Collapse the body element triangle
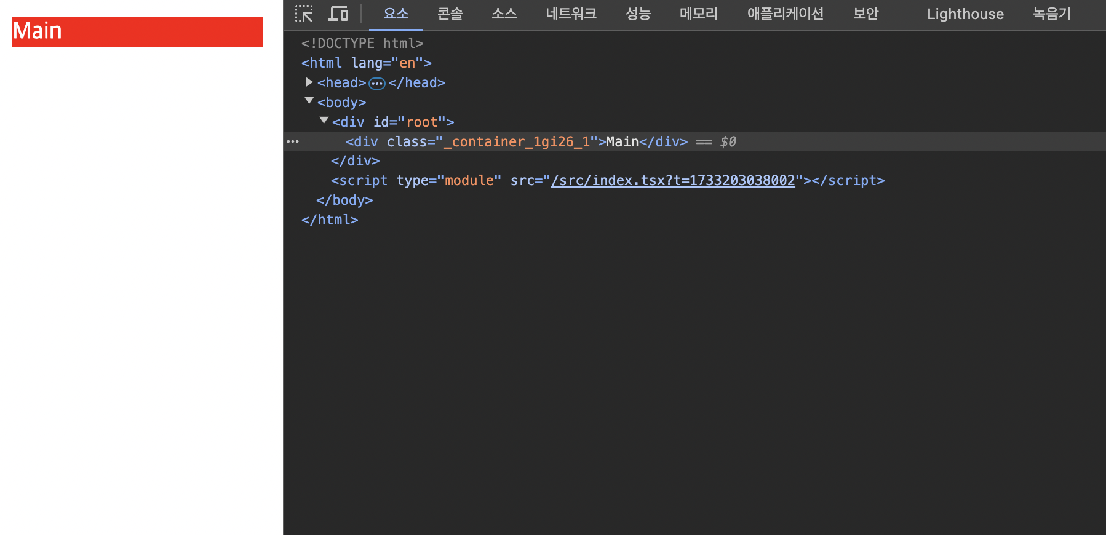 309,101
